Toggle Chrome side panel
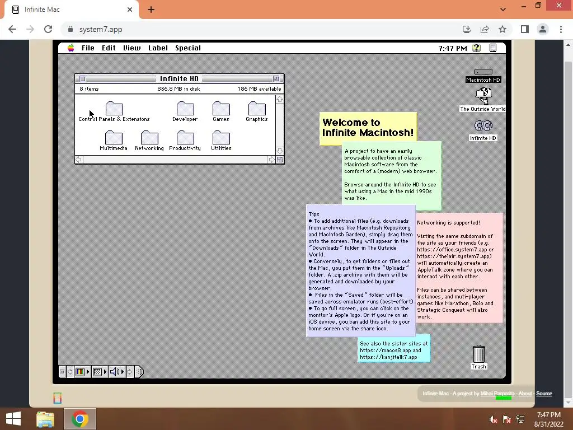Viewport: 573px width, 430px height. pos(525,29)
